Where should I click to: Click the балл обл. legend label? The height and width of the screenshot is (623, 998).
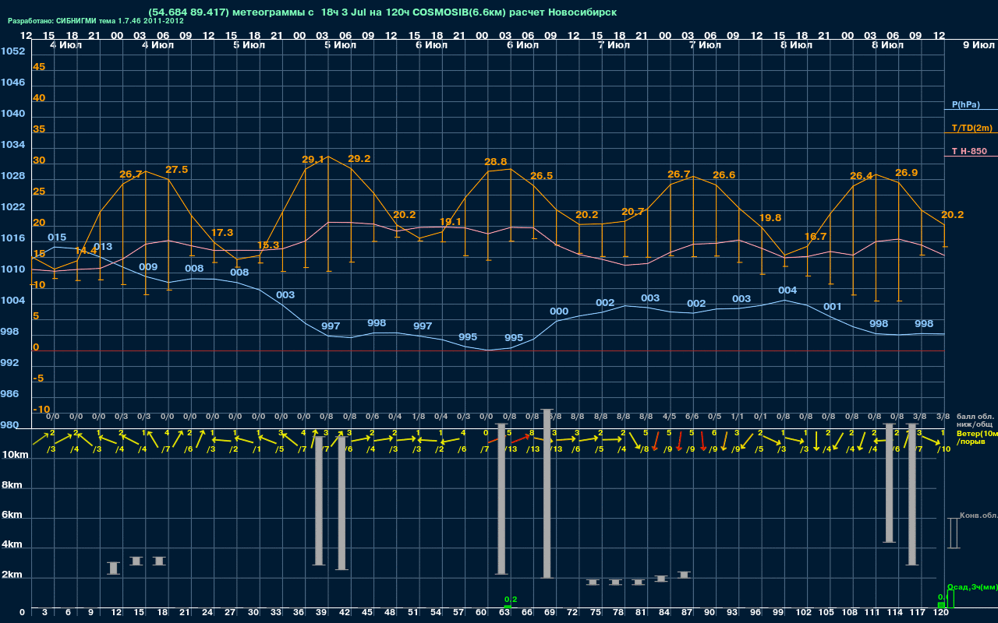coord(975,416)
